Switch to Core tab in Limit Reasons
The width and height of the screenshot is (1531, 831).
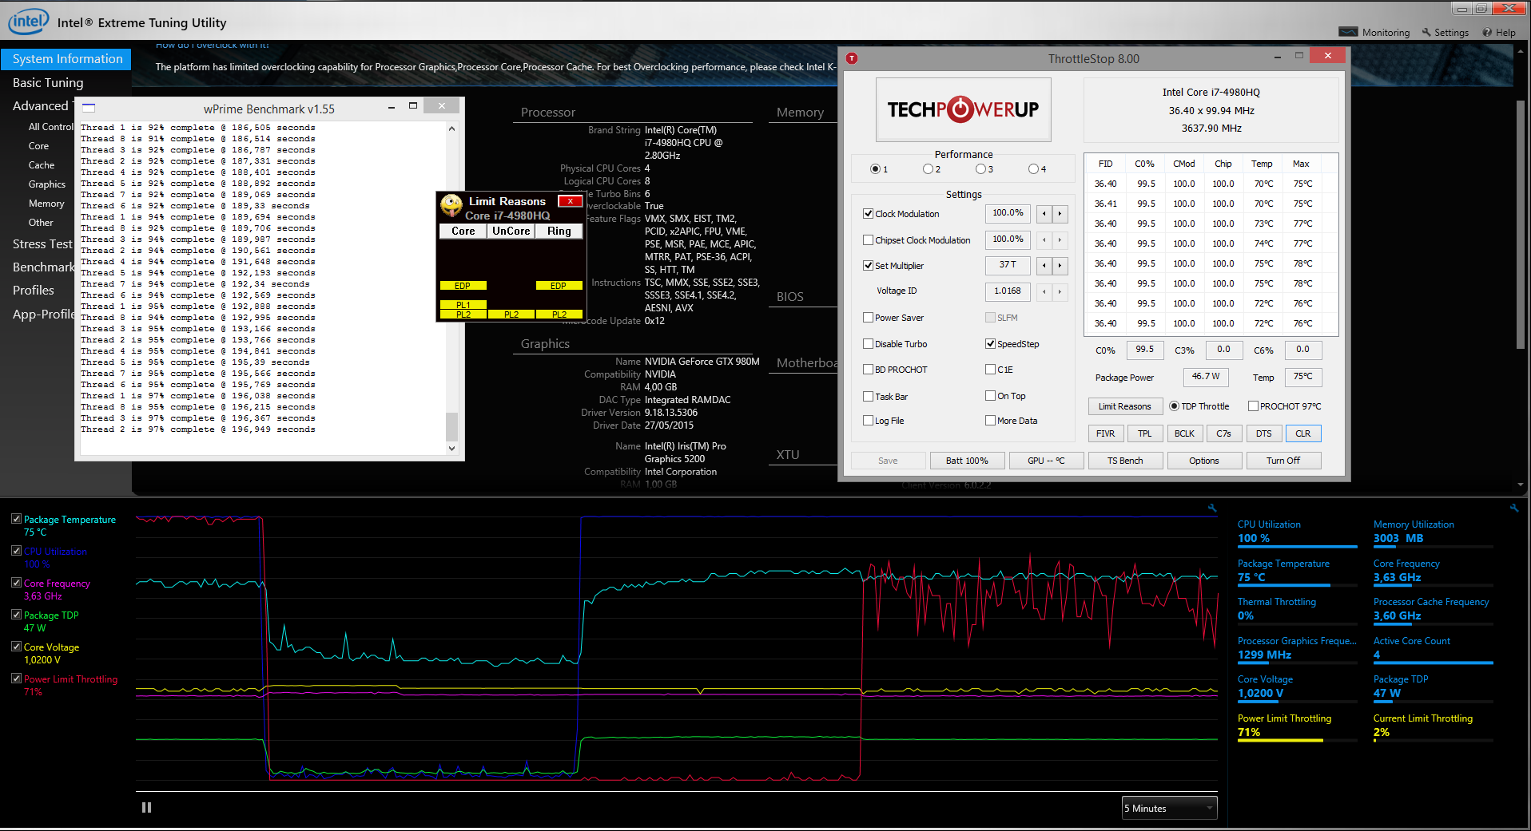[x=463, y=231]
